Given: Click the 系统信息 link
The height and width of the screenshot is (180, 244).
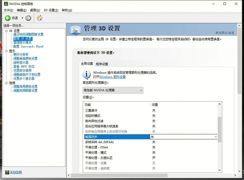Looking at the screenshot, I should pyautogui.click(x=16, y=172).
